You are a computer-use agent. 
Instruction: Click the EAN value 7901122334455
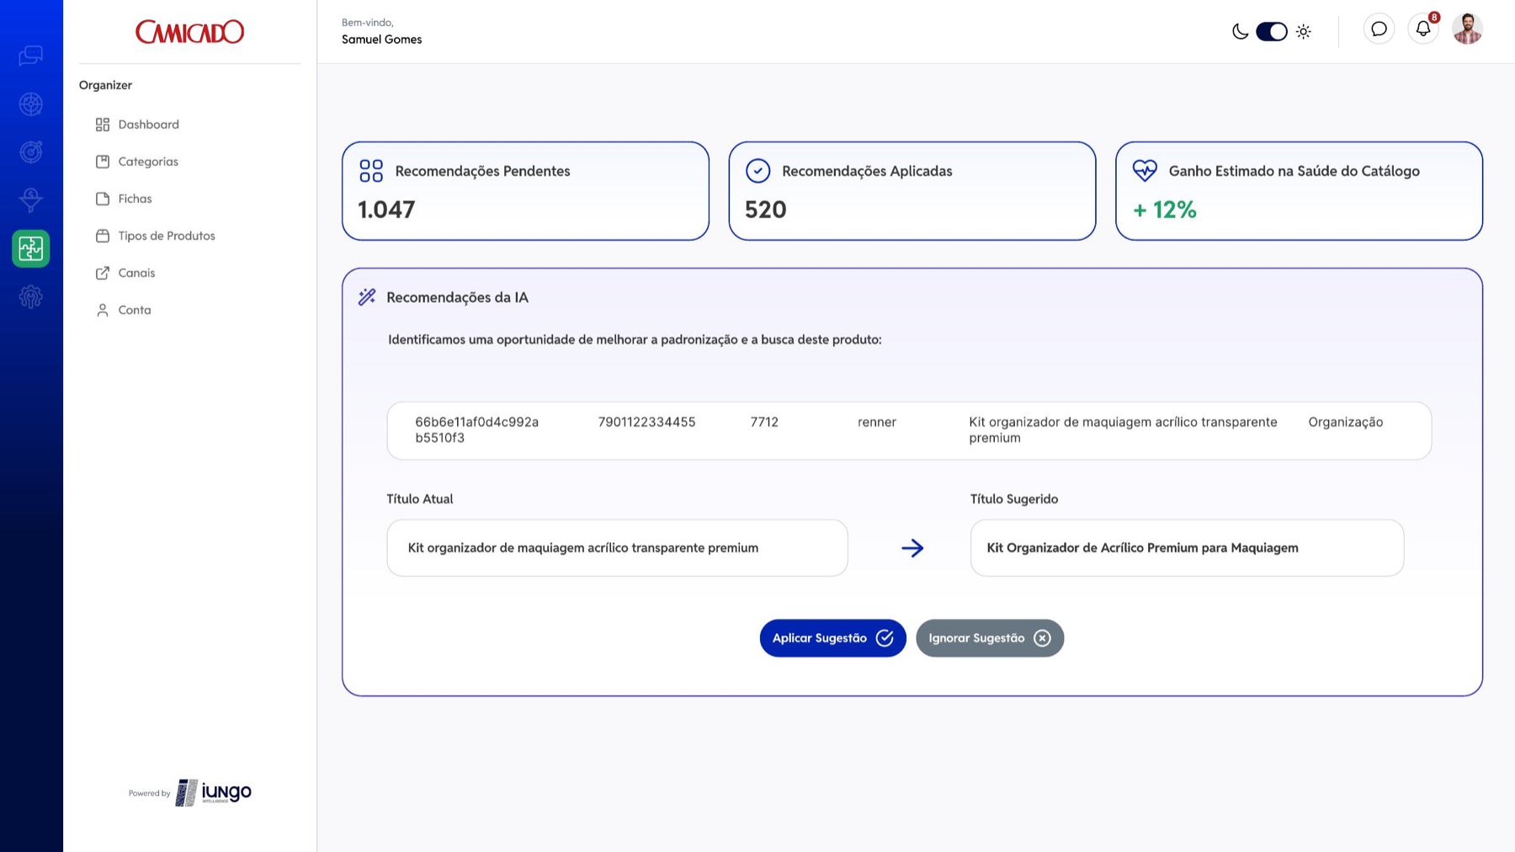pos(646,422)
